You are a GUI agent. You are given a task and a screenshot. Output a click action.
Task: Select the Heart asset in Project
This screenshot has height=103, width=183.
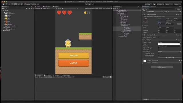coord(9,21)
